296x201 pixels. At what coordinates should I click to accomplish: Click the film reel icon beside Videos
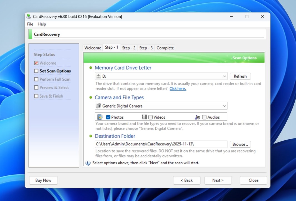click(x=144, y=116)
